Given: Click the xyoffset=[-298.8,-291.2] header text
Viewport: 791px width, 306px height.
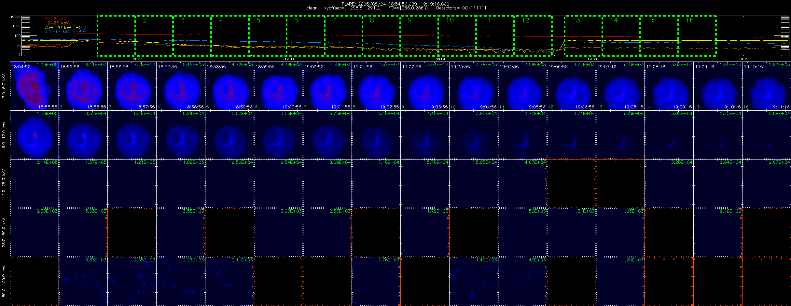Looking at the screenshot, I should (353, 8).
